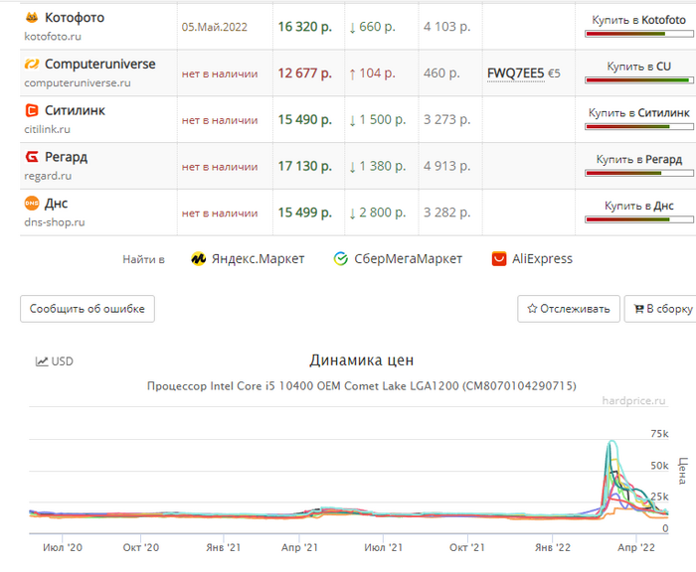Click the price drop ↓ 2 800 р.
Image resolution: width=696 pixels, height=572 pixels.
pos(377,213)
